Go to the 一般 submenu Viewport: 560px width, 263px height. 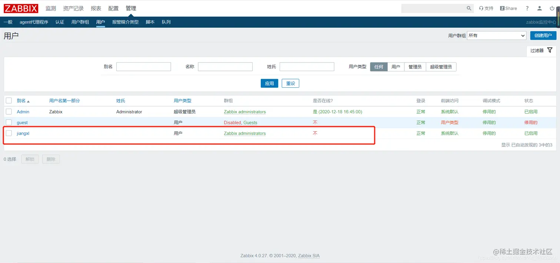point(8,22)
